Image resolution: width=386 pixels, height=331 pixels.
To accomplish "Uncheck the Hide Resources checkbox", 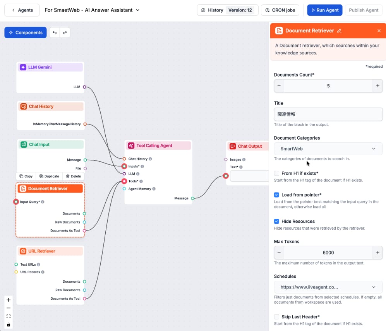I will pos(276,222).
